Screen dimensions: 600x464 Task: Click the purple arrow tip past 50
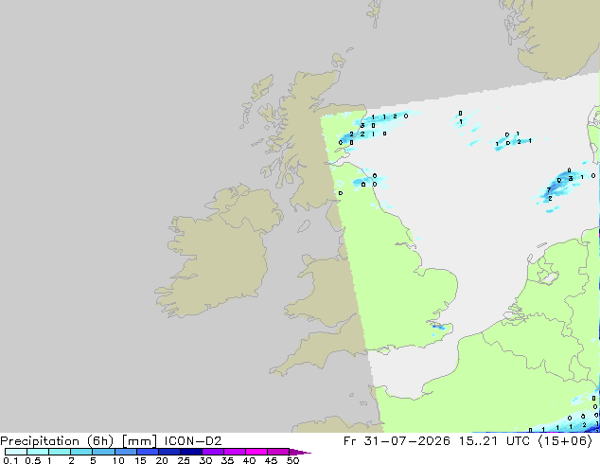click(x=300, y=452)
